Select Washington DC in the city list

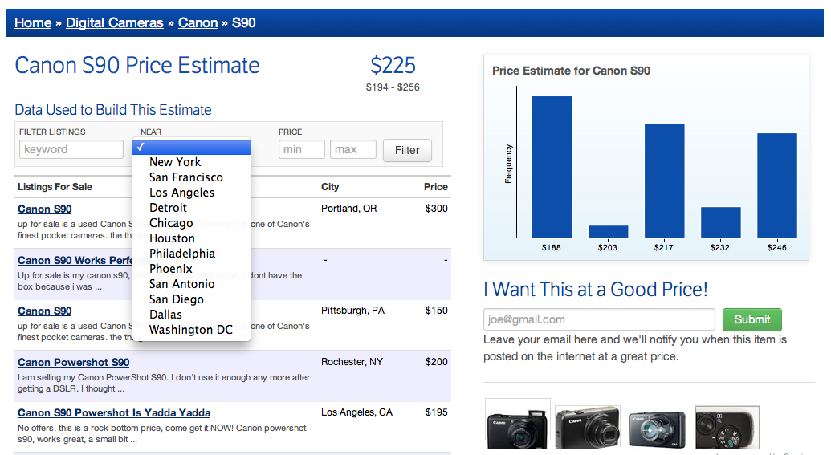pos(190,330)
